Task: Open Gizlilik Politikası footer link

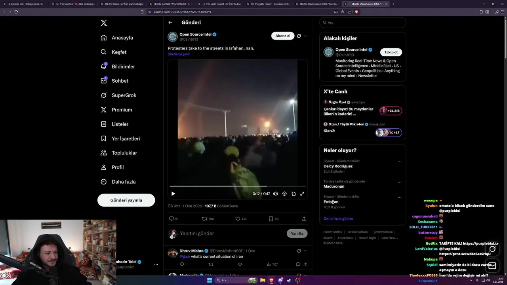Action: pos(358,232)
